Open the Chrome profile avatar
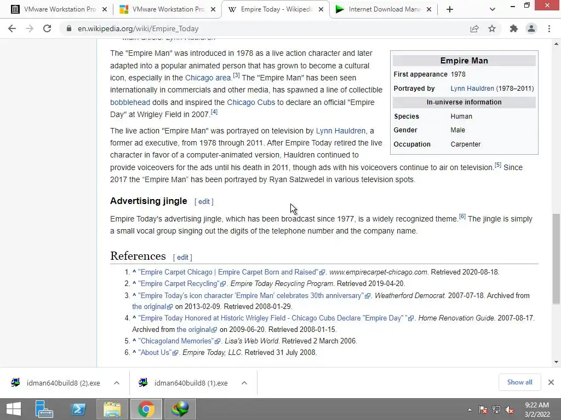 [x=531, y=28]
